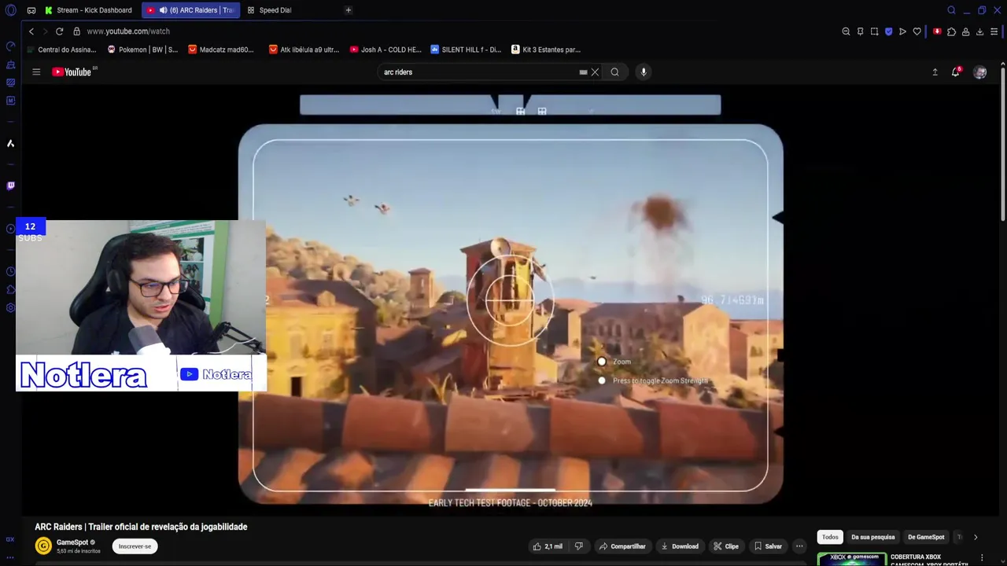The height and width of the screenshot is (566, 1007).
Task: Click Inscrever-se to subscribe to GameSpot
Action: pyautogui.click(x=135, y=546)
